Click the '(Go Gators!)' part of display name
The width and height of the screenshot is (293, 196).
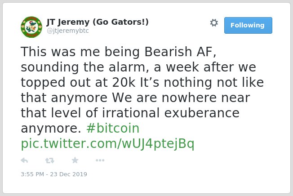tap(121, 22)
